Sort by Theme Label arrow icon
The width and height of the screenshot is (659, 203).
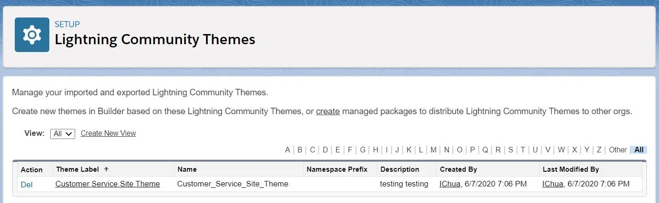click(x=106, y=169)
